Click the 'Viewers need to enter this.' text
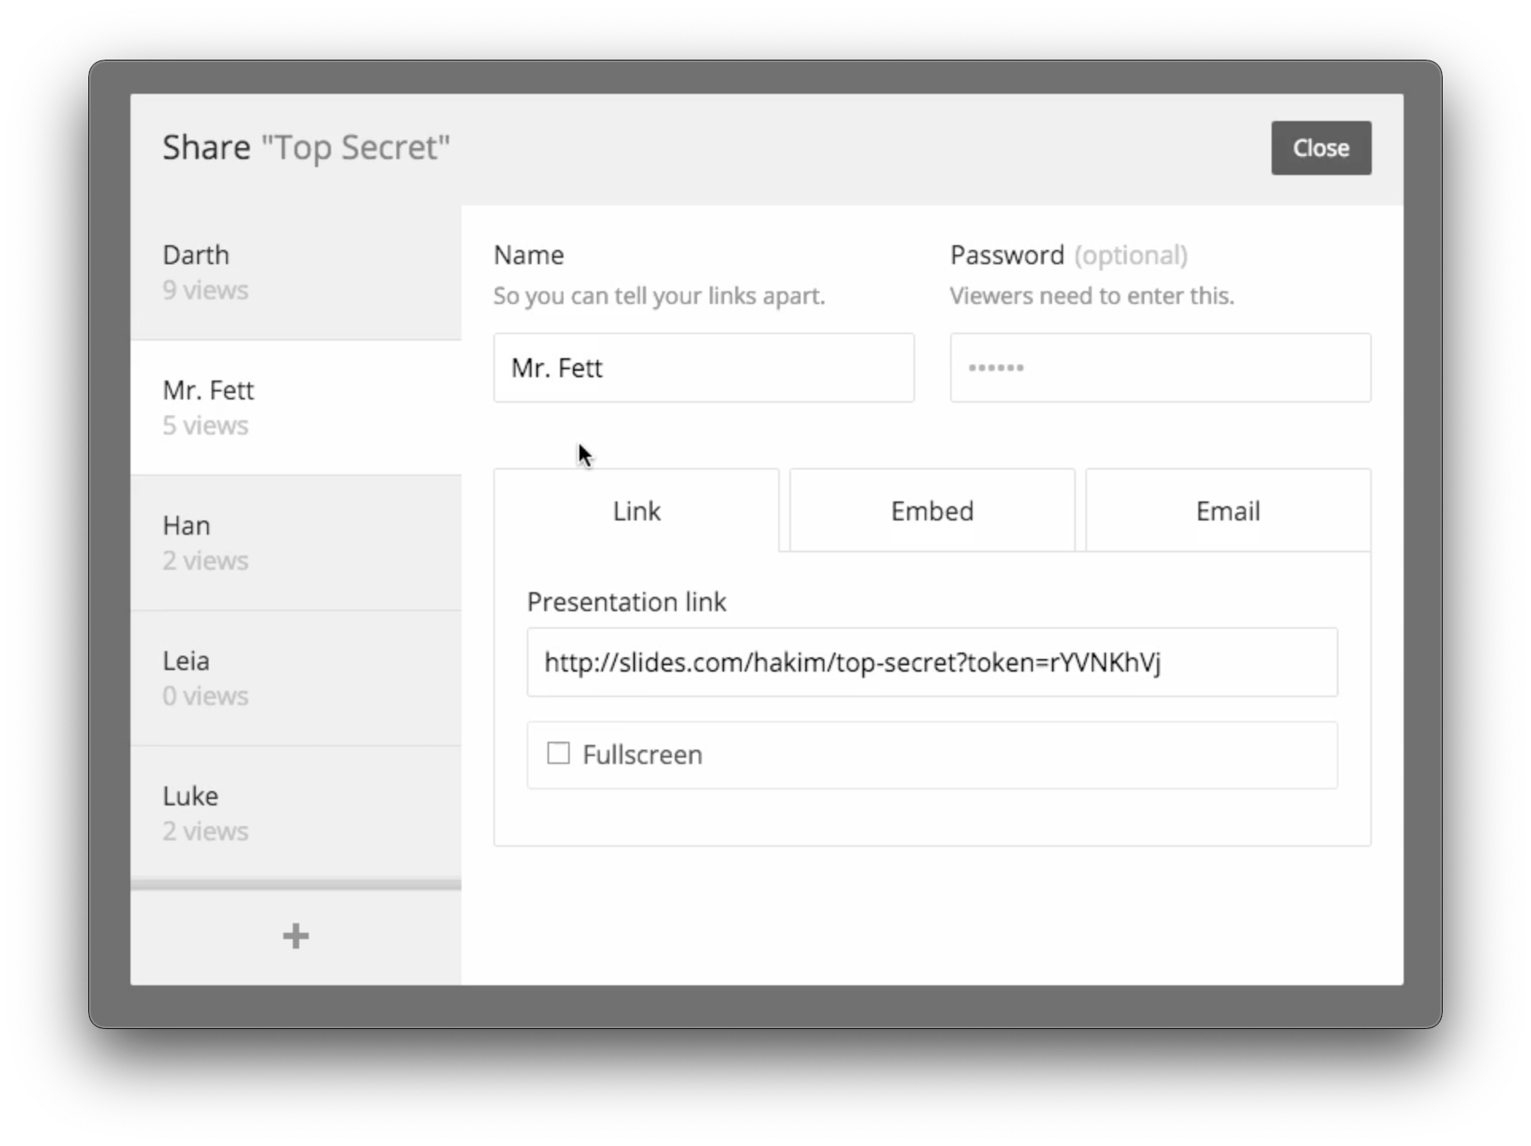Viewport: 1531px width, 1146px height. click(1092, 296)
